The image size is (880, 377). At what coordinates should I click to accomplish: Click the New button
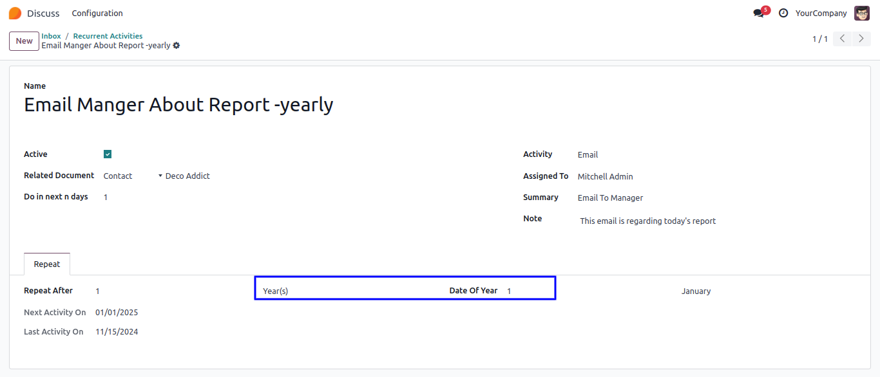pyautogui.click(x=24, y=41)
